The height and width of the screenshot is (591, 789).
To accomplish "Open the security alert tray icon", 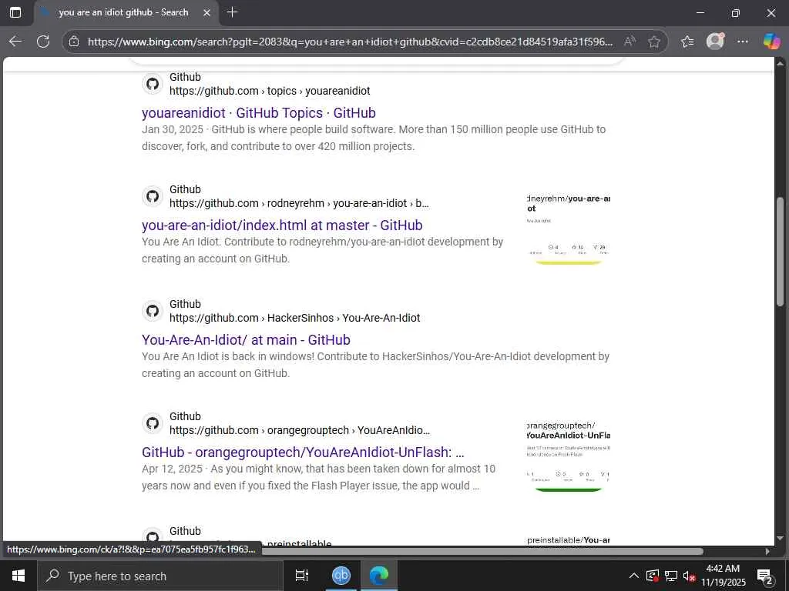I will (653, 576).
